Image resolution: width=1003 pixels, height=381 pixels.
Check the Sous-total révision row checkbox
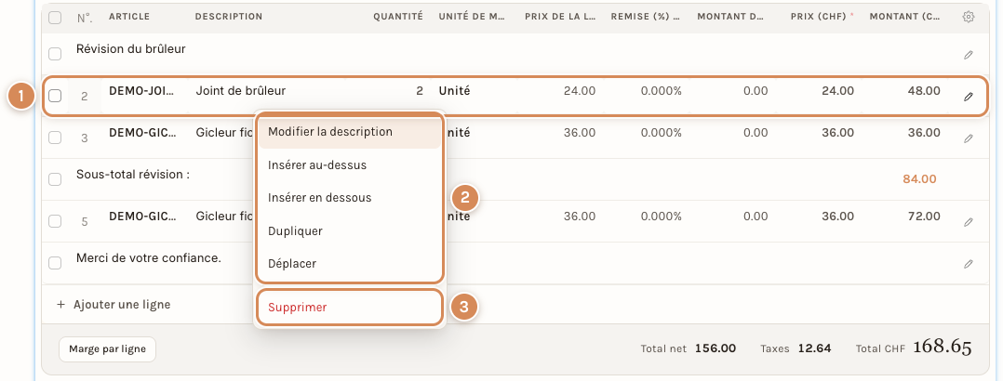55,179
